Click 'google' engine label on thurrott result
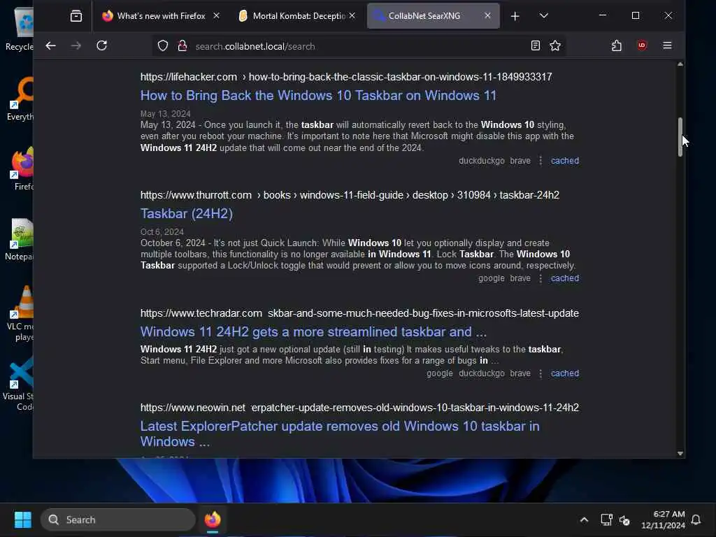This screenshot has width=716, height=537. (492, 278)
